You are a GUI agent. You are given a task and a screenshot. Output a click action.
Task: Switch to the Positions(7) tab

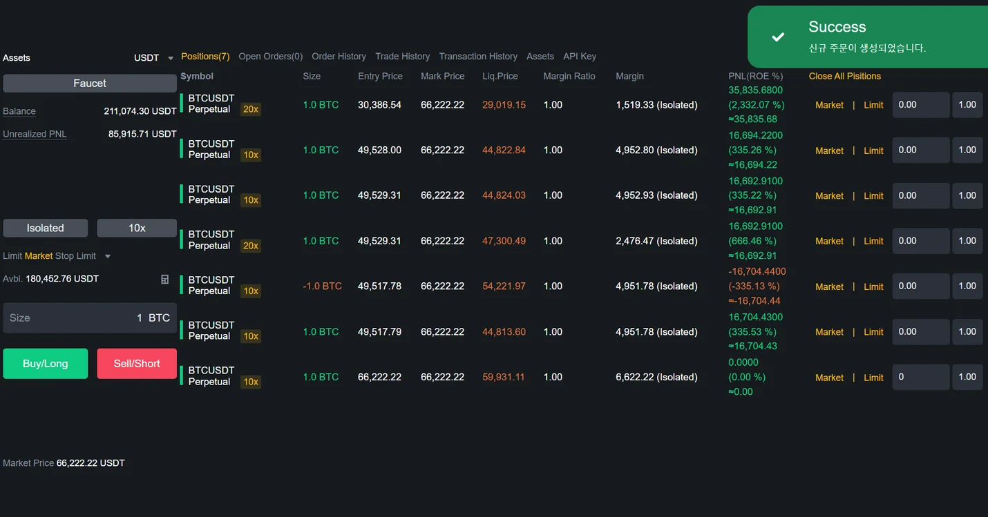pos(205,57)
